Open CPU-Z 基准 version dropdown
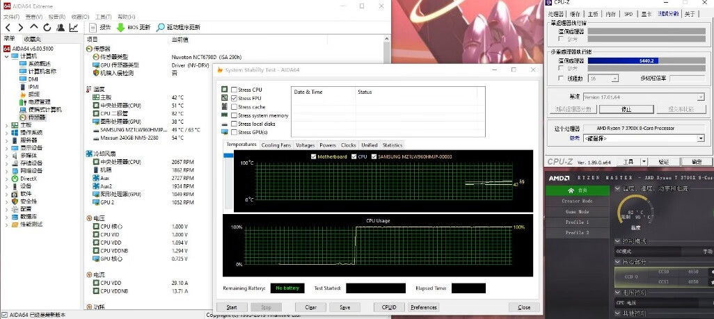This screenshot has width=714, height=319. pyautogui.click(x=700, y=97)
